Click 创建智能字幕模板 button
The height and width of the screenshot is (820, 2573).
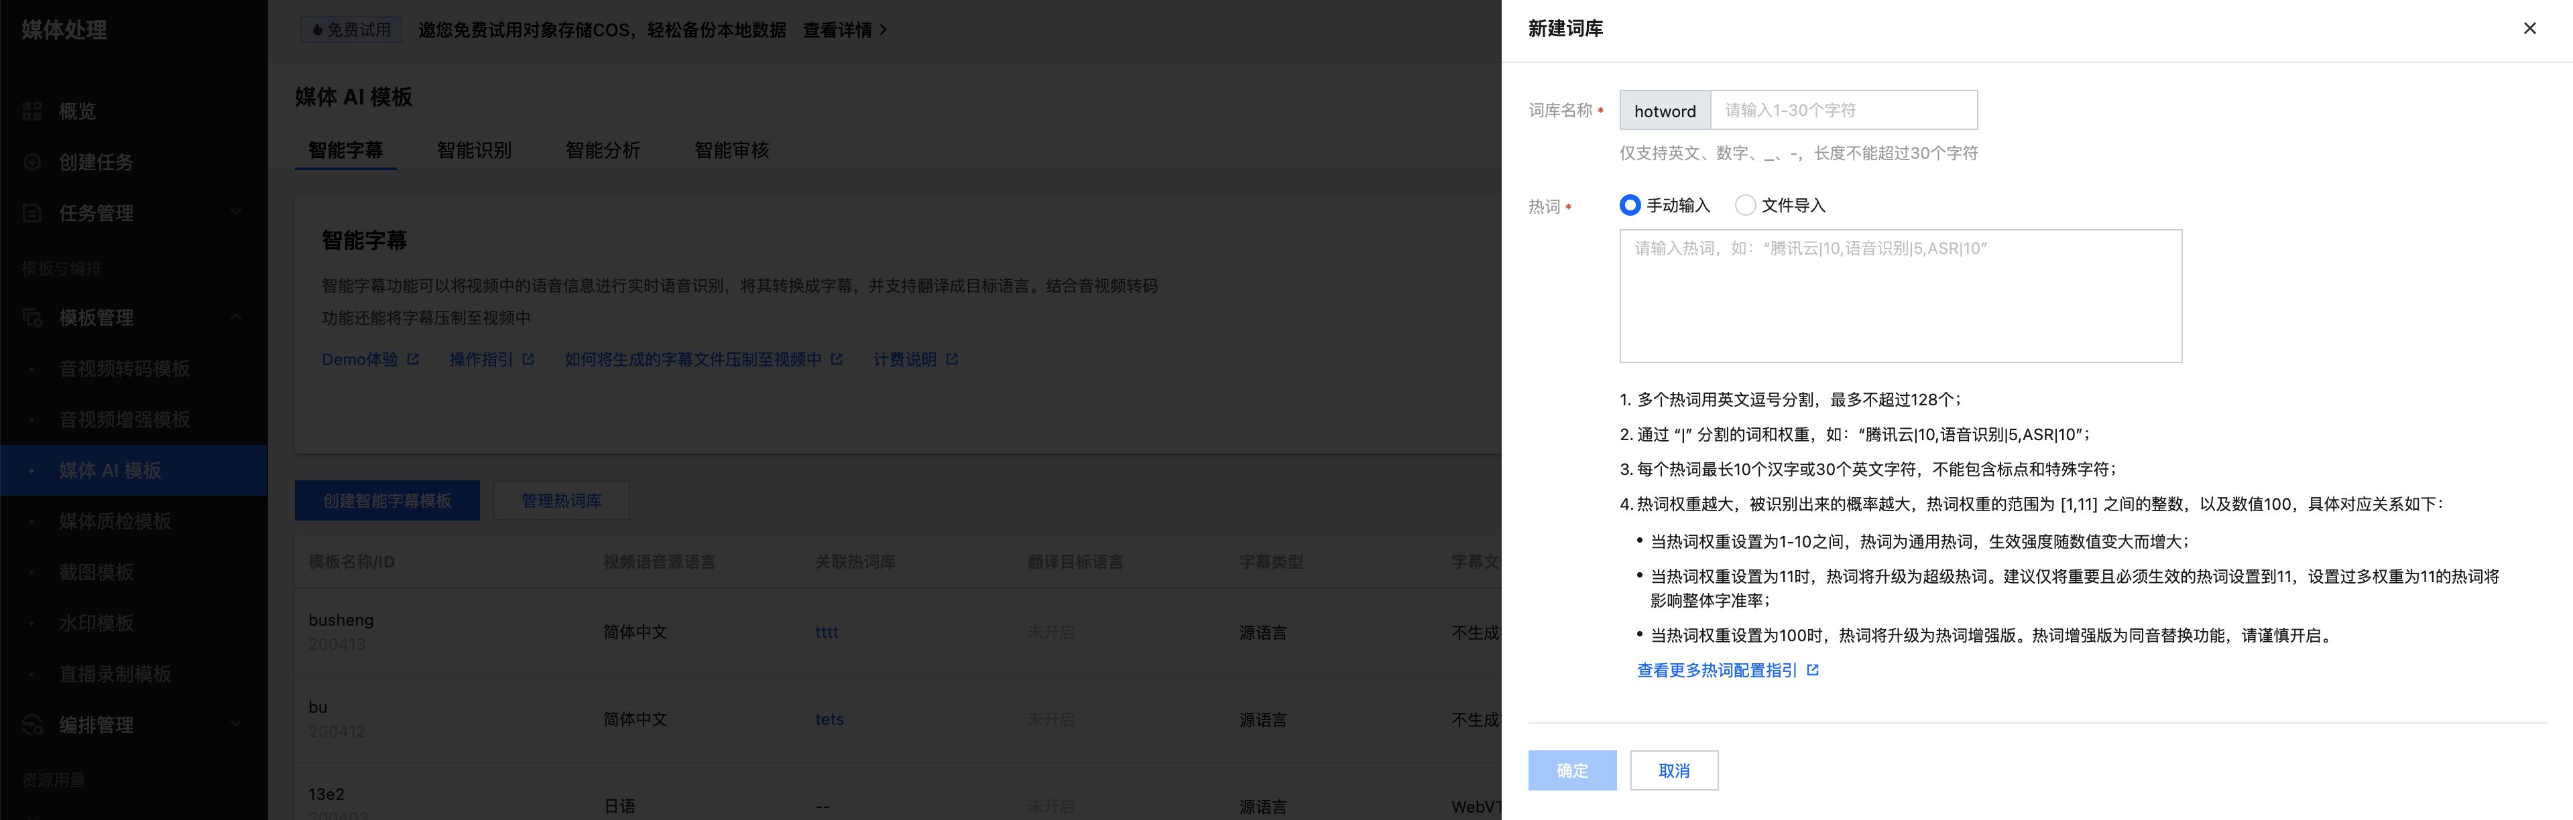point(387,501)
